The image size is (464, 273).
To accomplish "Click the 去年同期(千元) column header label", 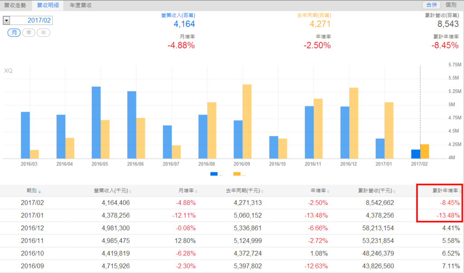I will 243,190.
